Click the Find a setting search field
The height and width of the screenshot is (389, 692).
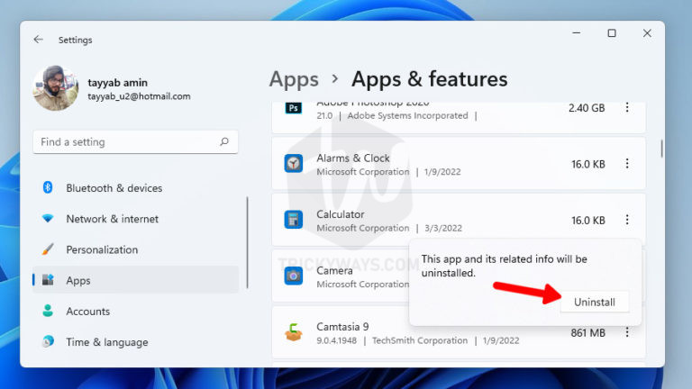click(x=135, y=142)
